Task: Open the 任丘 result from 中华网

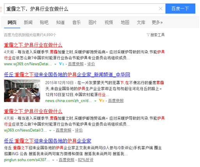Action: (67, 75)
